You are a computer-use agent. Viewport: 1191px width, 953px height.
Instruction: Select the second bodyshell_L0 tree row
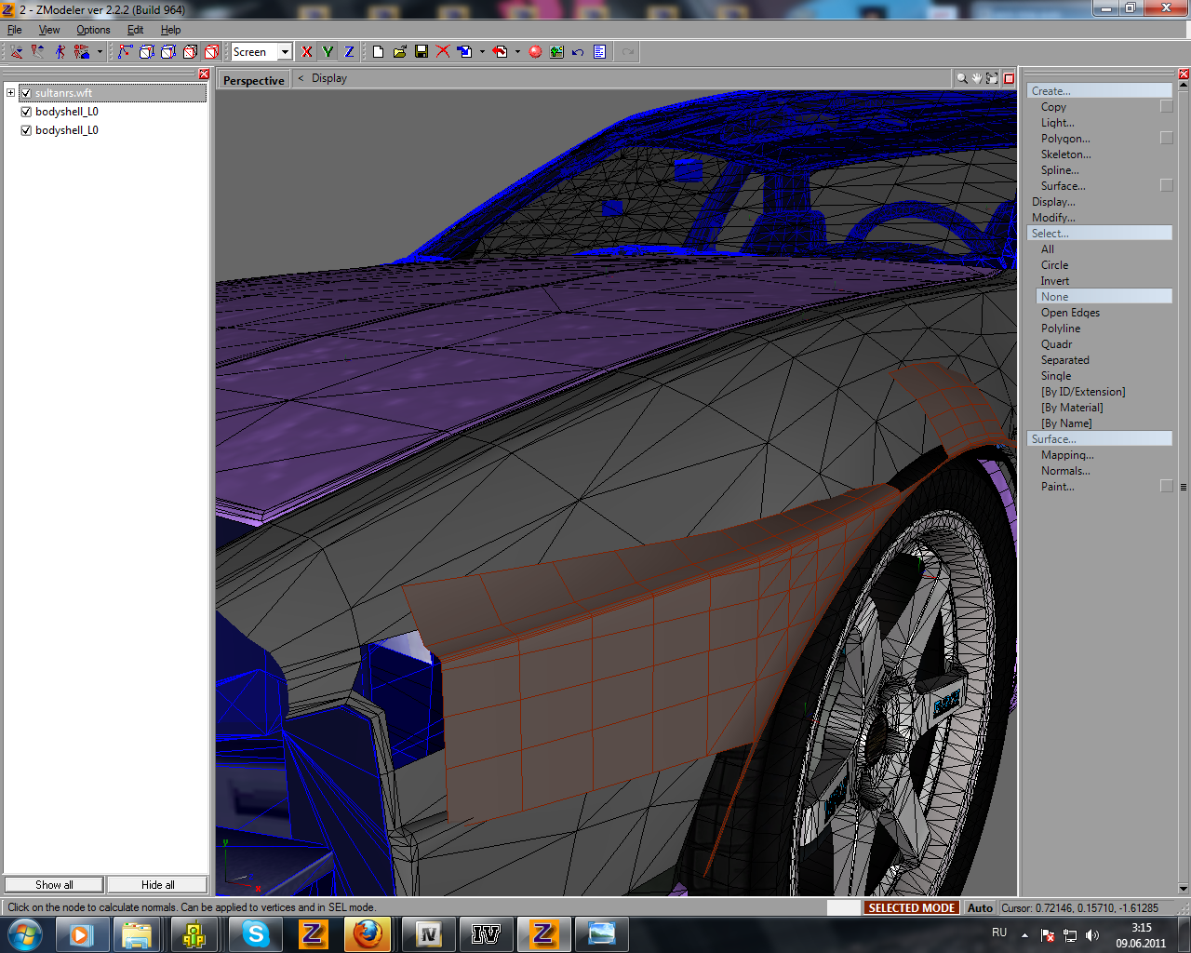click(x=67, y=130)
